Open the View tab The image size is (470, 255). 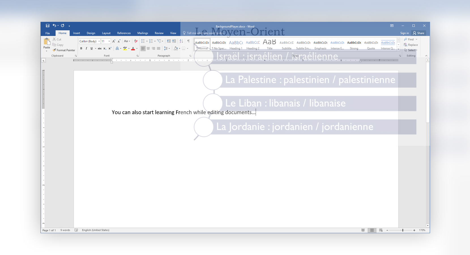(173, 33)
